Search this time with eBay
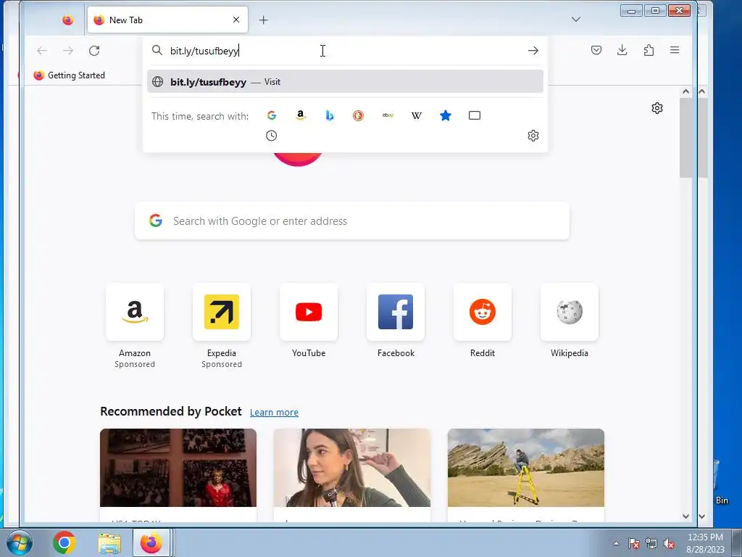 click(x=388, y=115)
